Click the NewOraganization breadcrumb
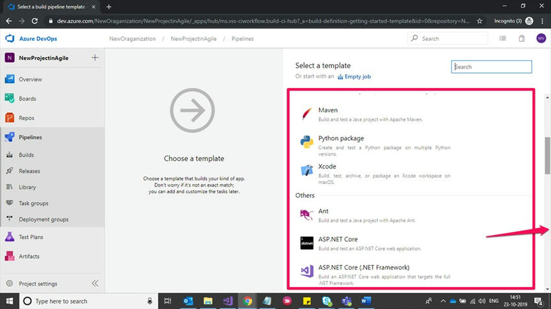Viewport: 551px width, 309px height. click(132, 39)
